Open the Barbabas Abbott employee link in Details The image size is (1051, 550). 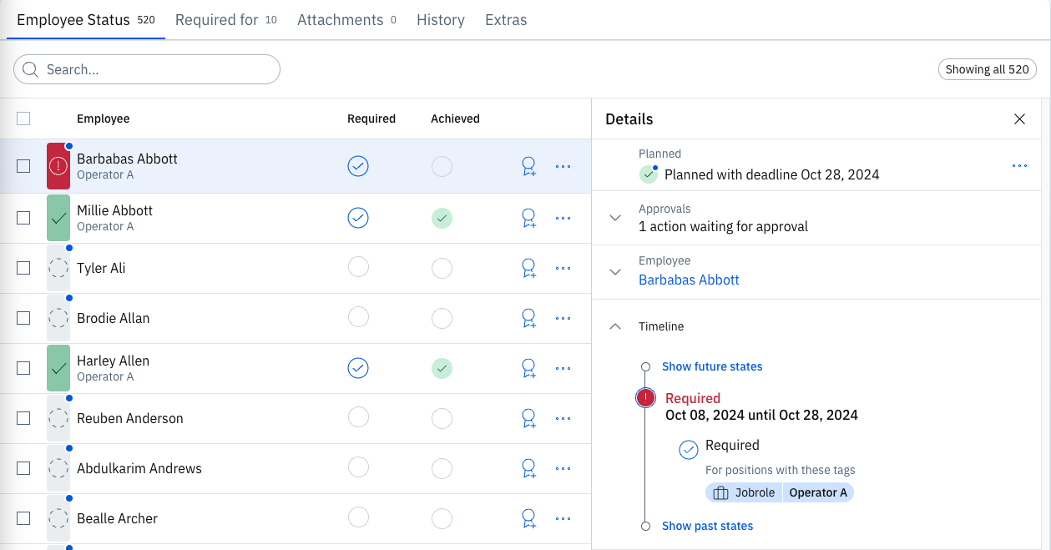689,280
